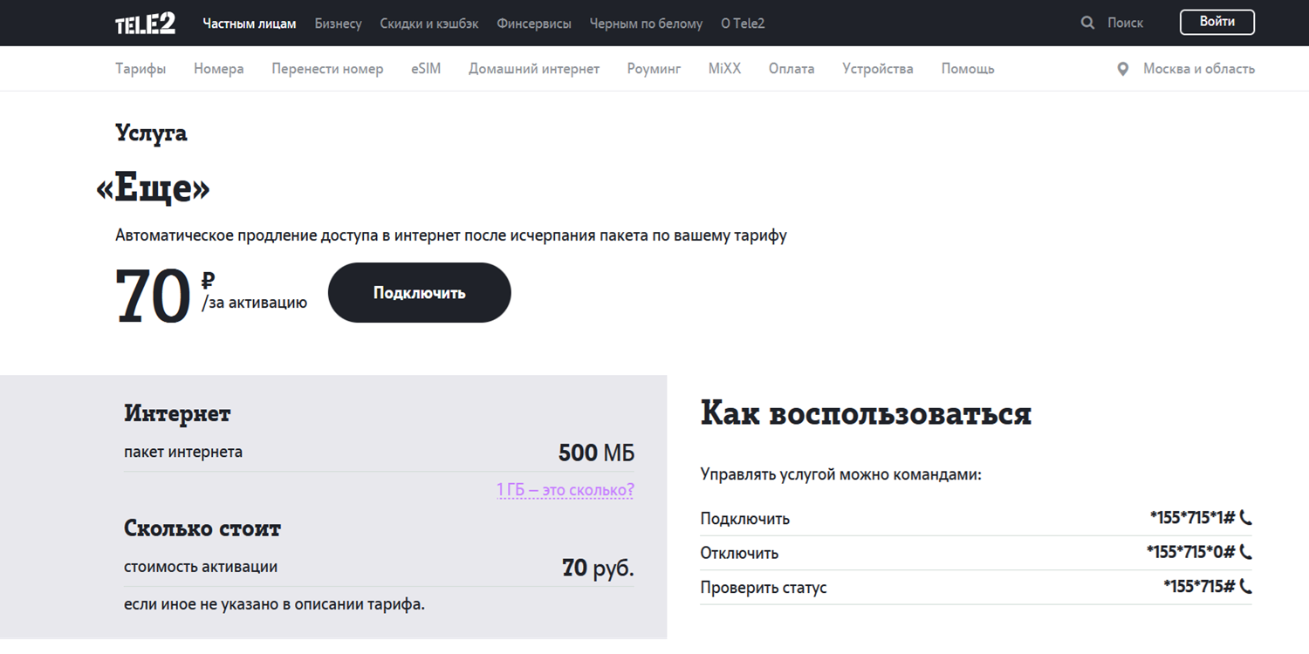This screenshot has width=1309, height=654.
Task: Click the Проверить статус row label
Action: (x=764, y=588)
